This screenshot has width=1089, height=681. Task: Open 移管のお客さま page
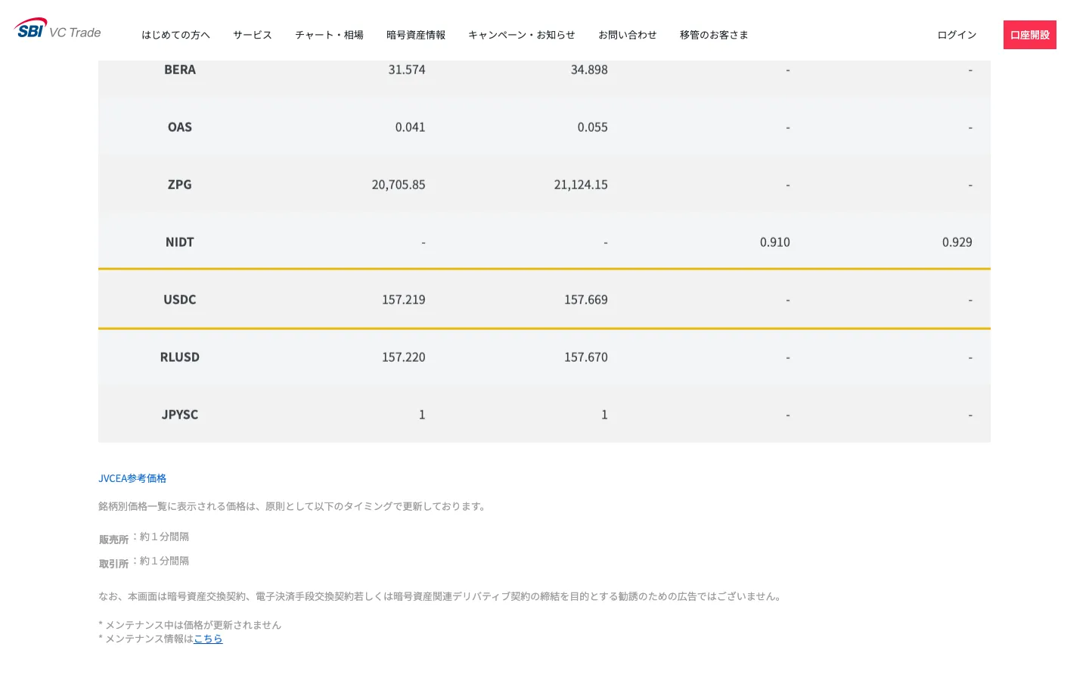[x=714, y=35]
